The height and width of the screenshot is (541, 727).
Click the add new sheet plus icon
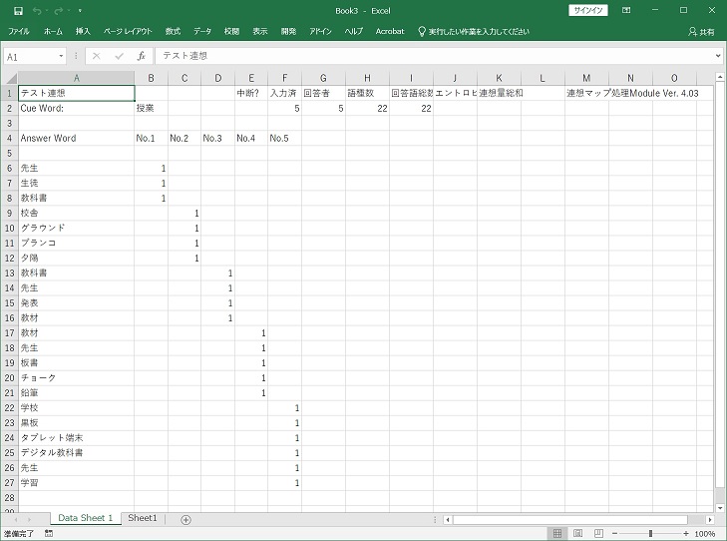pyautogui.click(x=185, y=519)
